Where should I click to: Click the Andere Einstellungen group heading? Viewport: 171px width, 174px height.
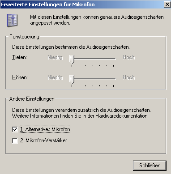coord(32,99)
